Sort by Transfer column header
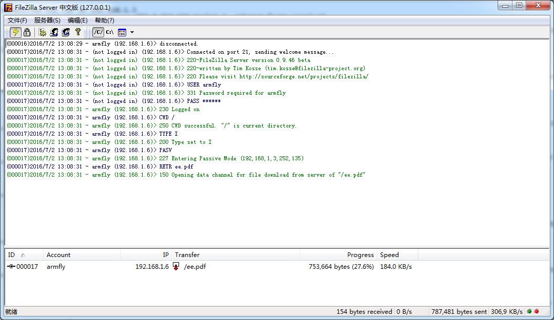554x320 pixels. tap(235, 255)
